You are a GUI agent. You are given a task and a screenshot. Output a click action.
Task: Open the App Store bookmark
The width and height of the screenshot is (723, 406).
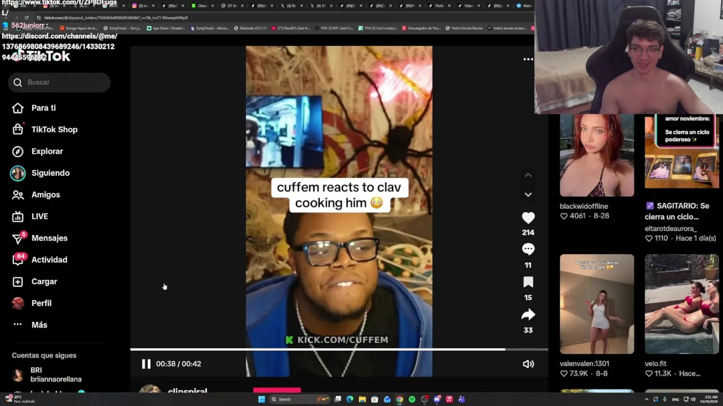(x=165, y=28)
